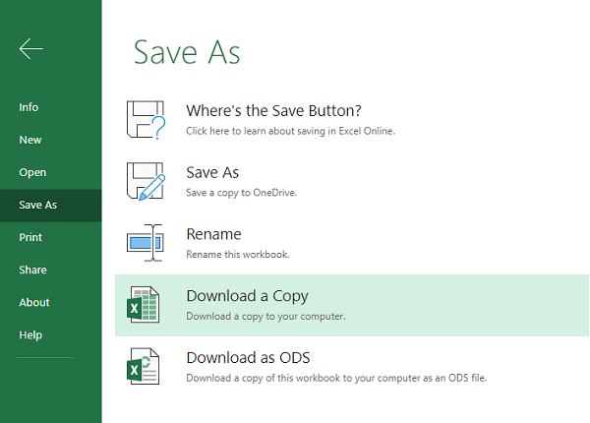
Task: Select Save As in the sidebar
Action: tap(38, 206)
